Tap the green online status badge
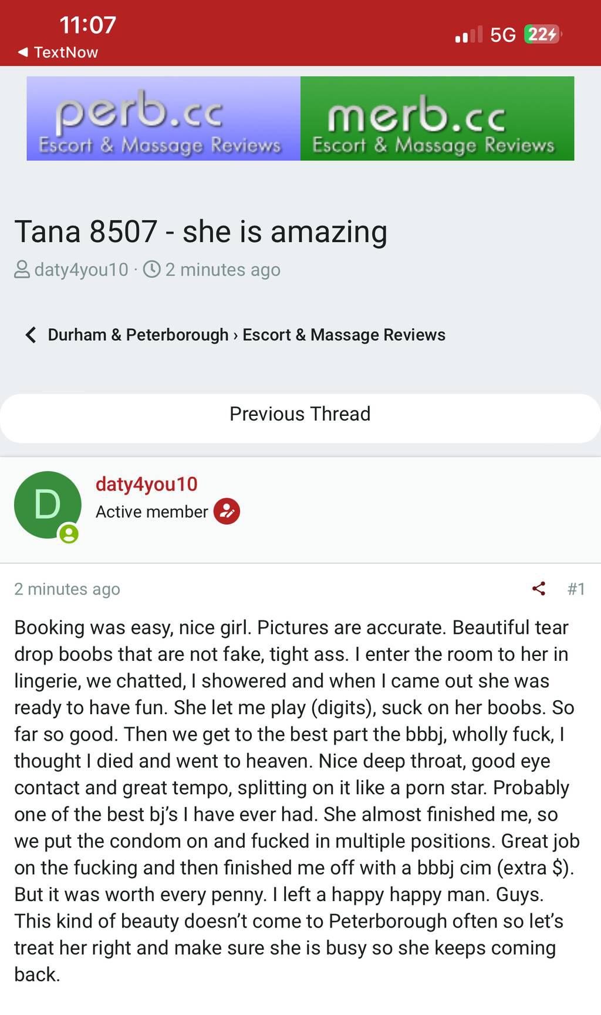This screenshot has height=1015, width=601. 69,533
